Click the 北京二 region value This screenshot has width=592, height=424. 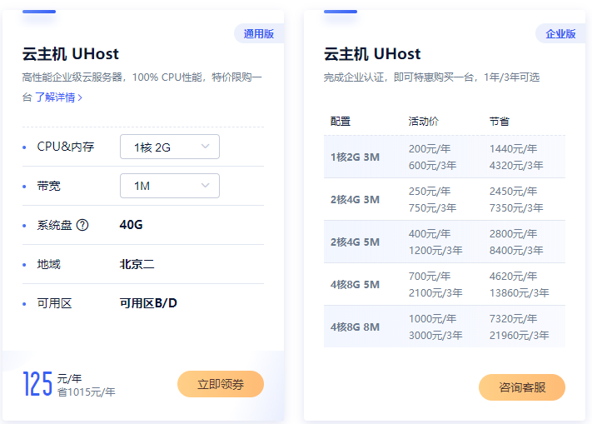pyautogui.click(x=137, y=264)
